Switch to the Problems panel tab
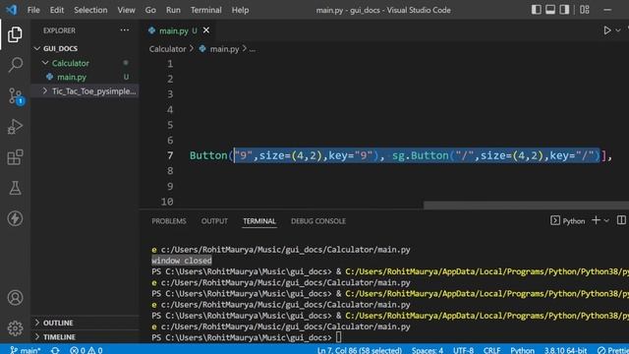629x354 pixels. pos(169,221)
